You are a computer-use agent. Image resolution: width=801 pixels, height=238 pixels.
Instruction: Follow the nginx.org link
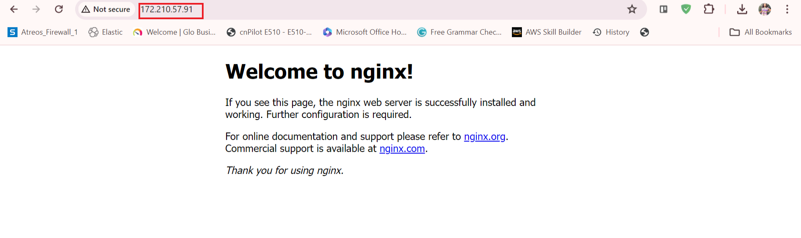pos(484,137)
